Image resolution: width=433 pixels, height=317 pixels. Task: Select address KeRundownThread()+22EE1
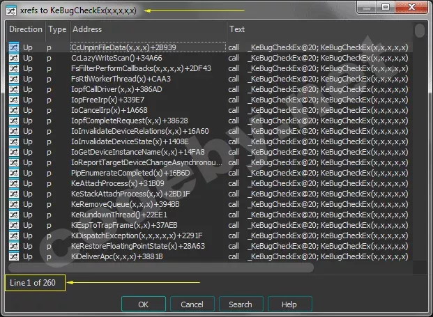(119, 215)
